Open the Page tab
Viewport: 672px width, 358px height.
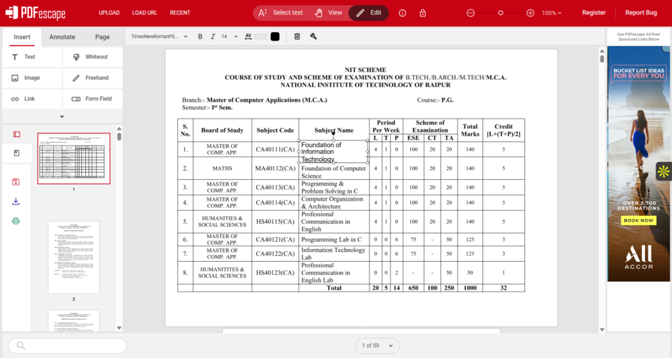[102, 37]
